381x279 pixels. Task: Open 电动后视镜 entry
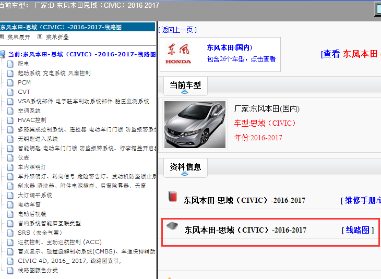click(x=32, y=214)
